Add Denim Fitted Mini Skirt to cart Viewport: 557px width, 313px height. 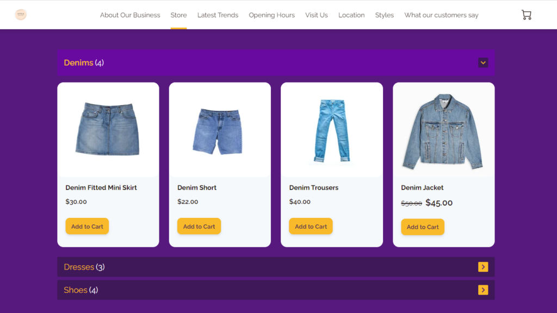pyautogui.click(x=87, y=226)
